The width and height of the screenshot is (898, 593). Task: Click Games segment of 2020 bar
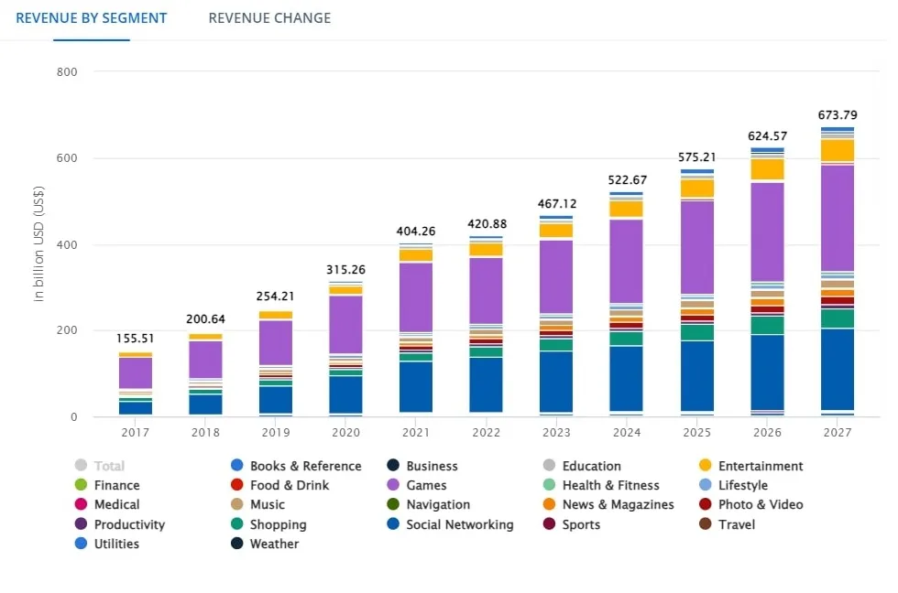click(346, 324)
